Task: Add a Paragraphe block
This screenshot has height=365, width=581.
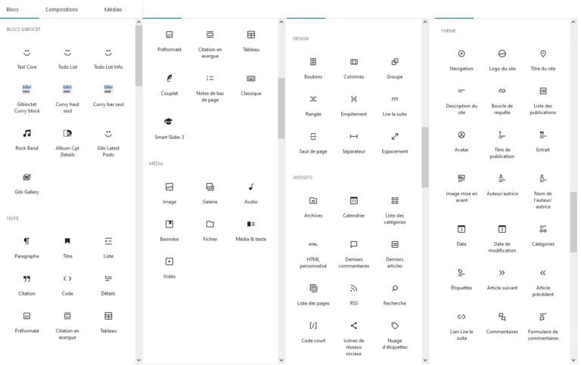Action: click(x=26, y=248)
